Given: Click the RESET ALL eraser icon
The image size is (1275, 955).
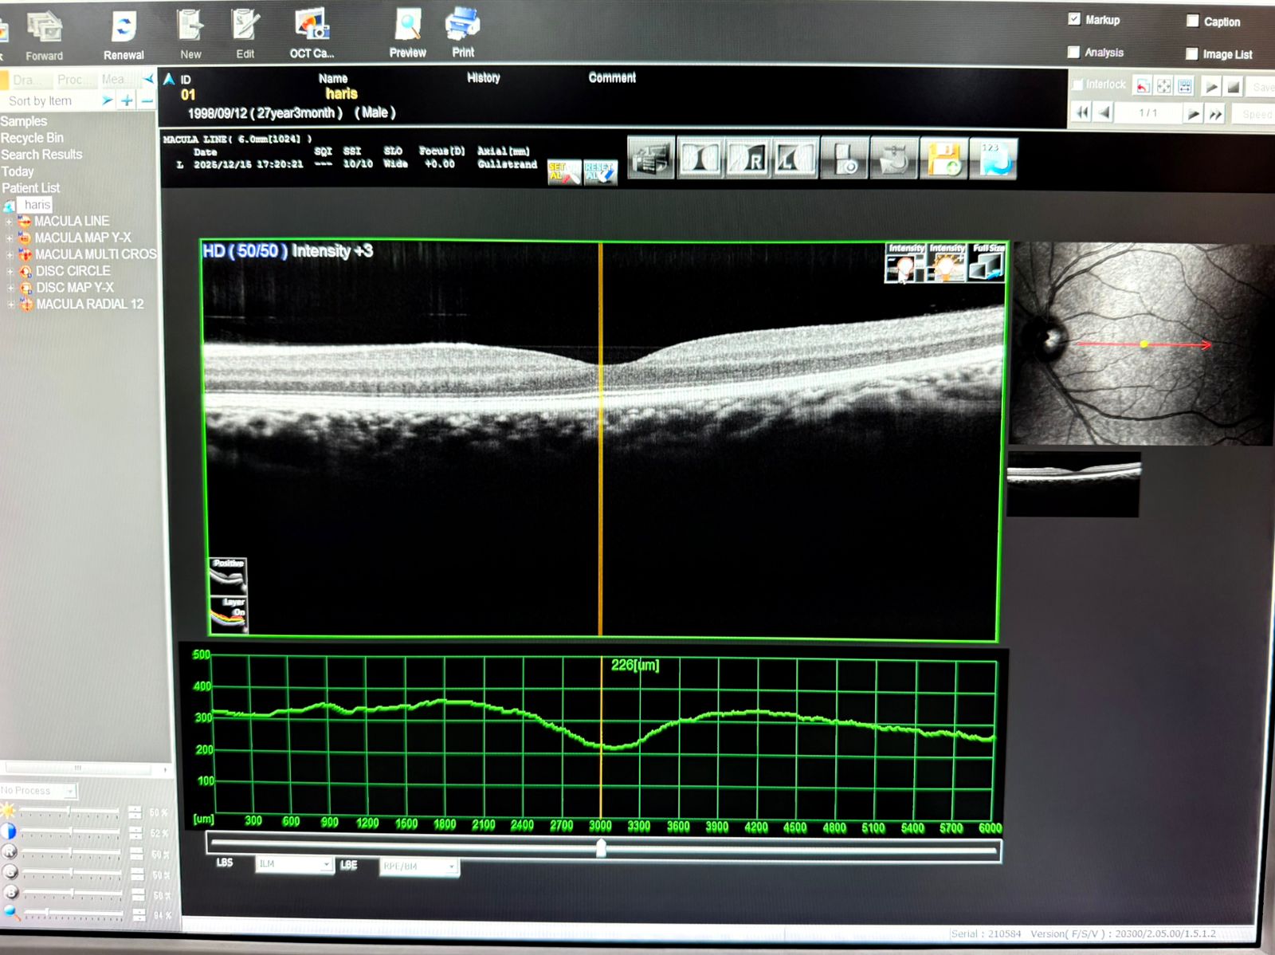Looking at the screenshot, I should tap(600, 173).
